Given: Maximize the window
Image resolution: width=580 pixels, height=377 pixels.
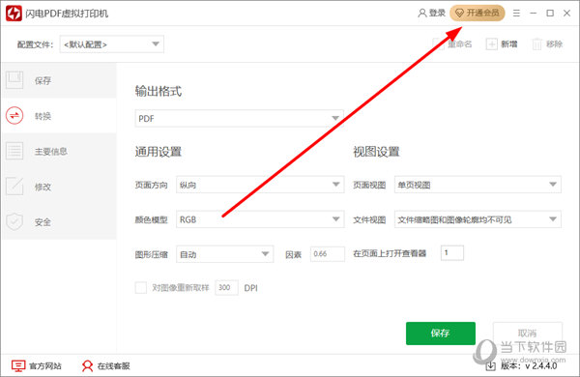Looking at the screenshot, I should (x=550, y=14).
